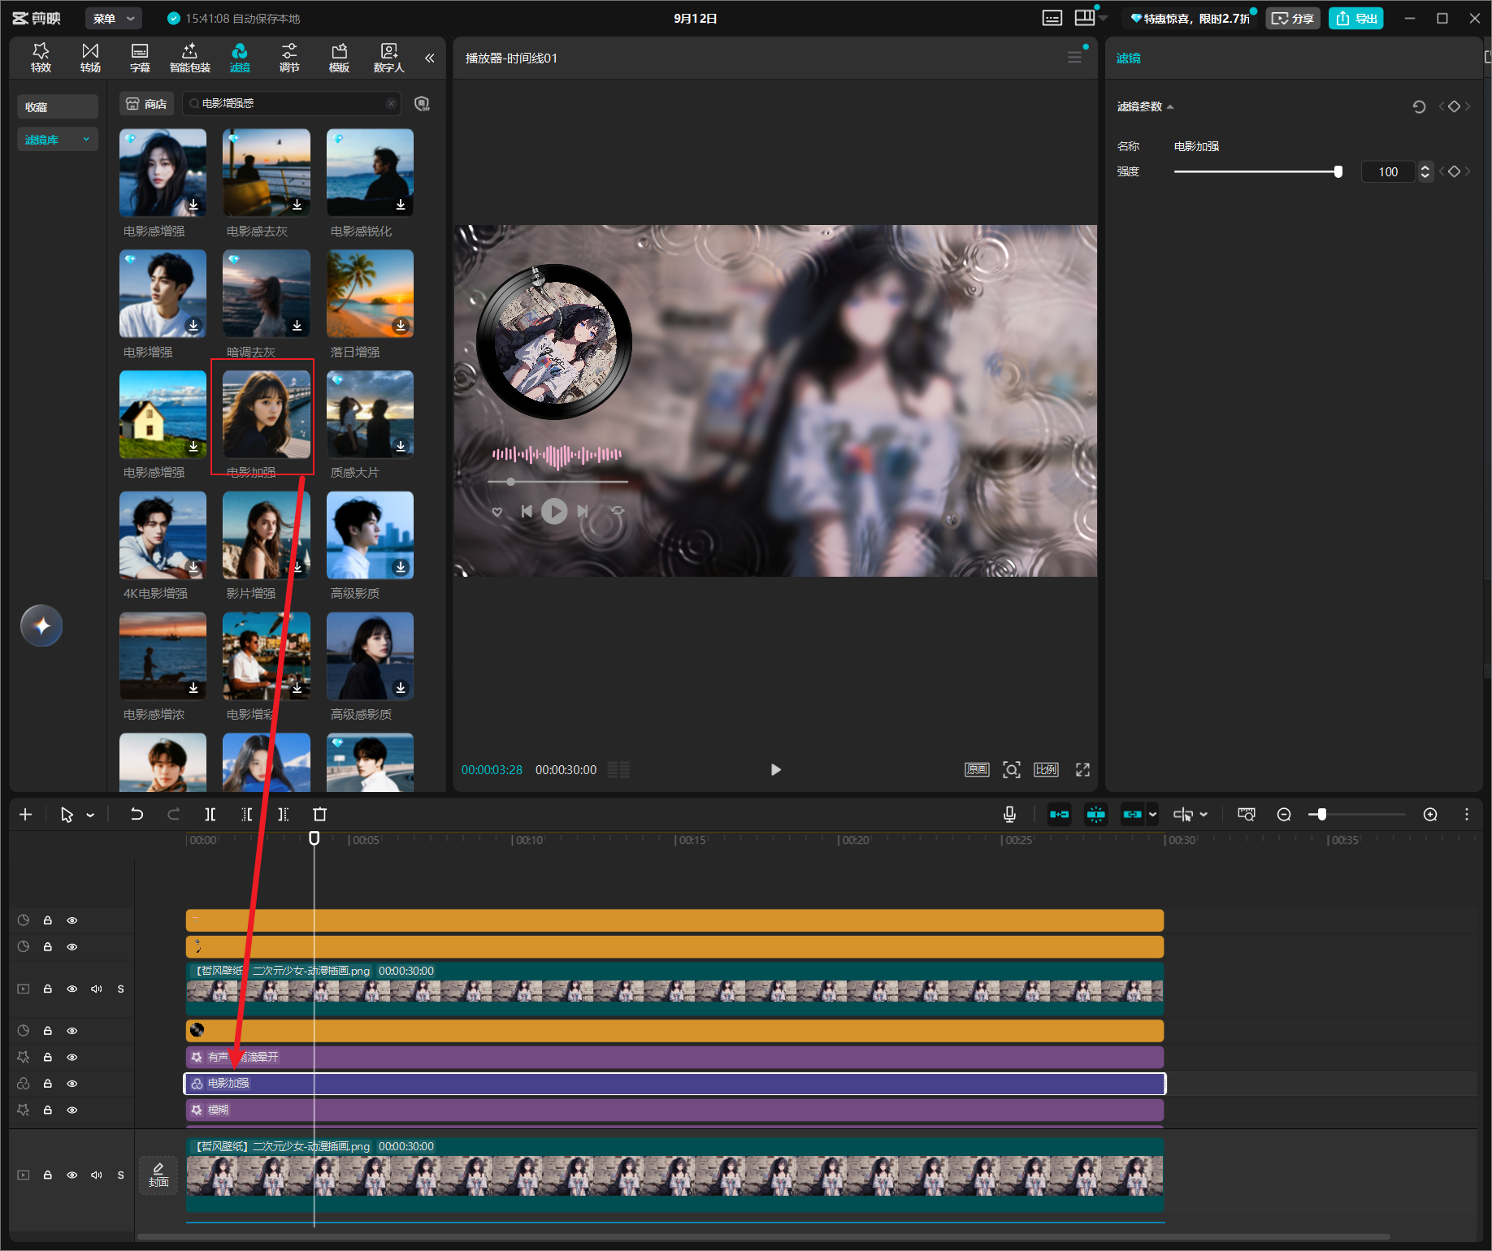Toggle the search filter option icon

[x=422, y=103]
